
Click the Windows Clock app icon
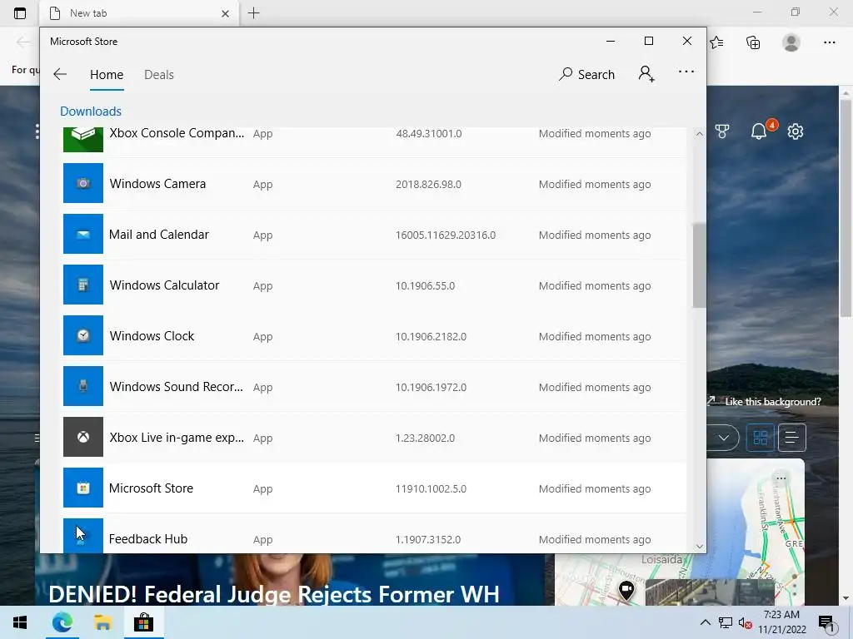coord(82,335)
